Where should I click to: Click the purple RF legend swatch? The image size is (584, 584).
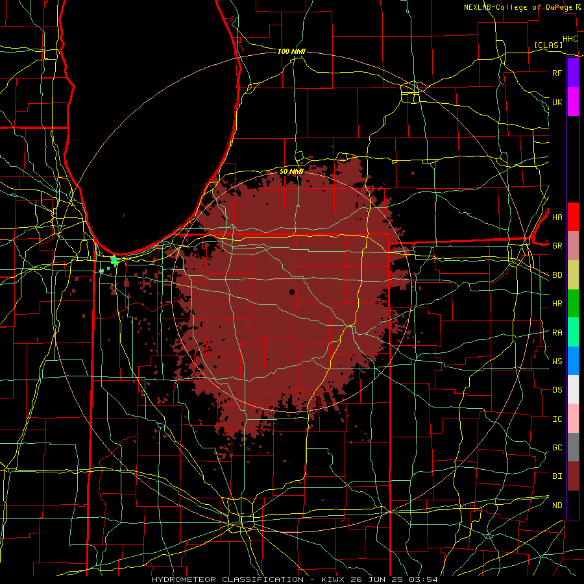click(x=573, y=73)
